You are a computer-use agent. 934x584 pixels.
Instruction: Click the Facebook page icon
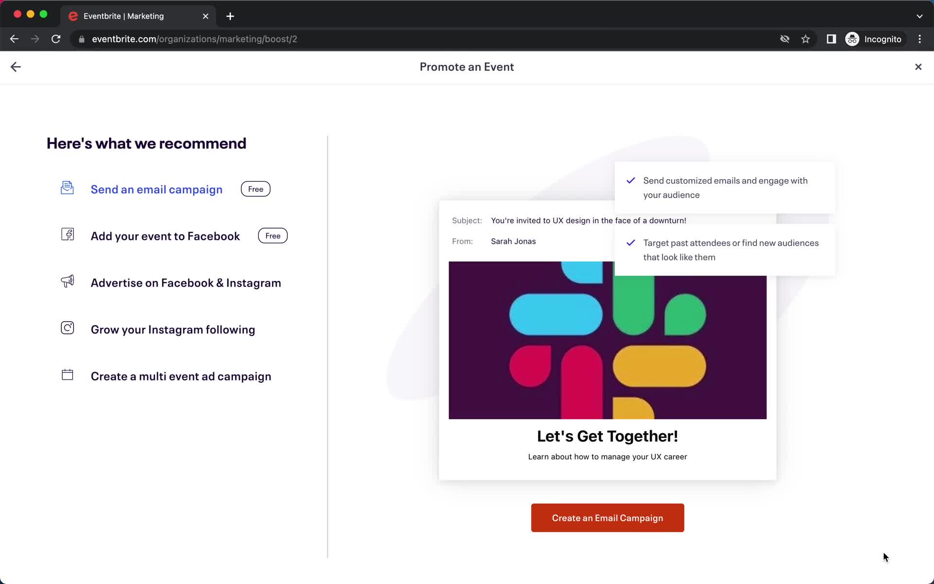pyautogui.click(x=67, y=235)
